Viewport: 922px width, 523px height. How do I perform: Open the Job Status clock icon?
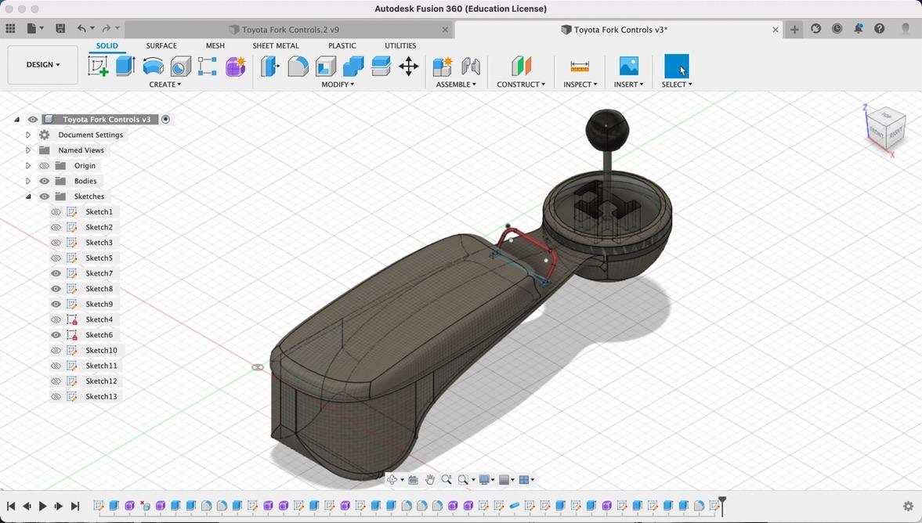click(x=837, y=28)
